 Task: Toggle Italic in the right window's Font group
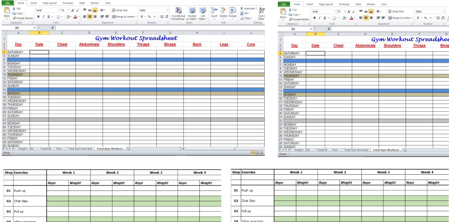[x=319, y=18]
